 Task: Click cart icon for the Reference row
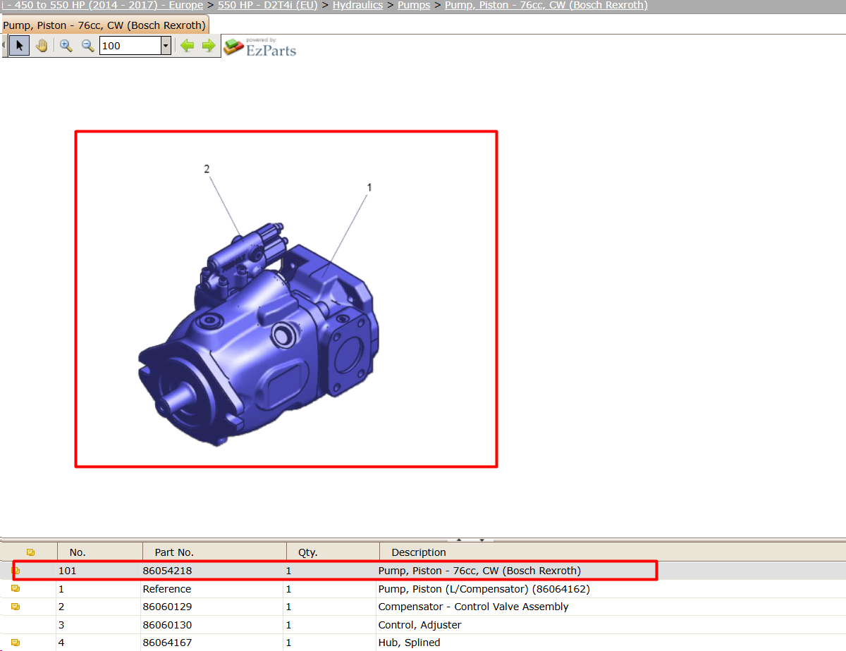click(x=16, y=589)
